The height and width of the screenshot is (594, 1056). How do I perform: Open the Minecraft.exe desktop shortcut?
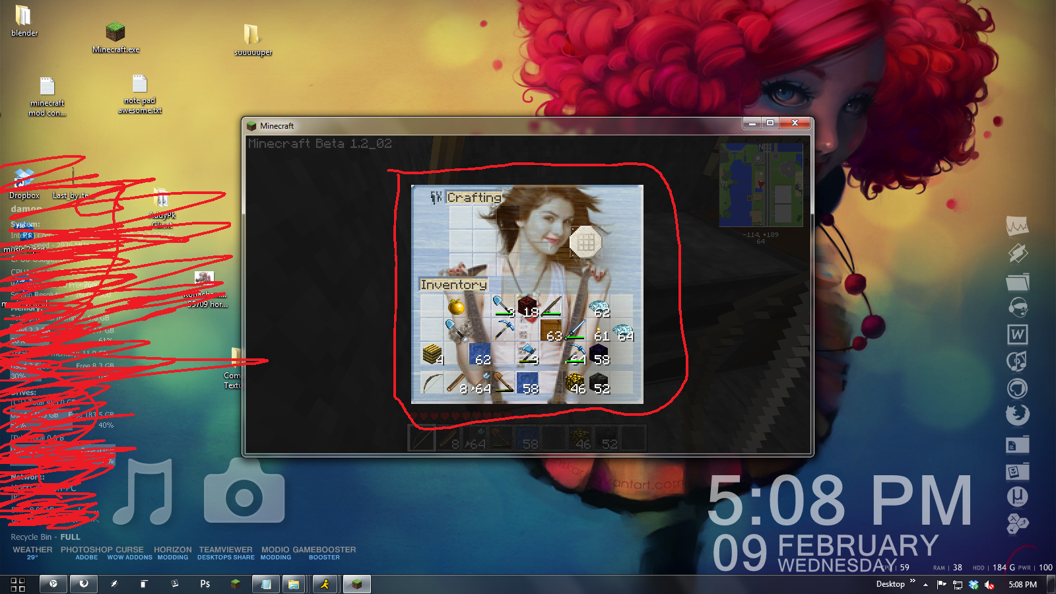(x=115, y=38)
